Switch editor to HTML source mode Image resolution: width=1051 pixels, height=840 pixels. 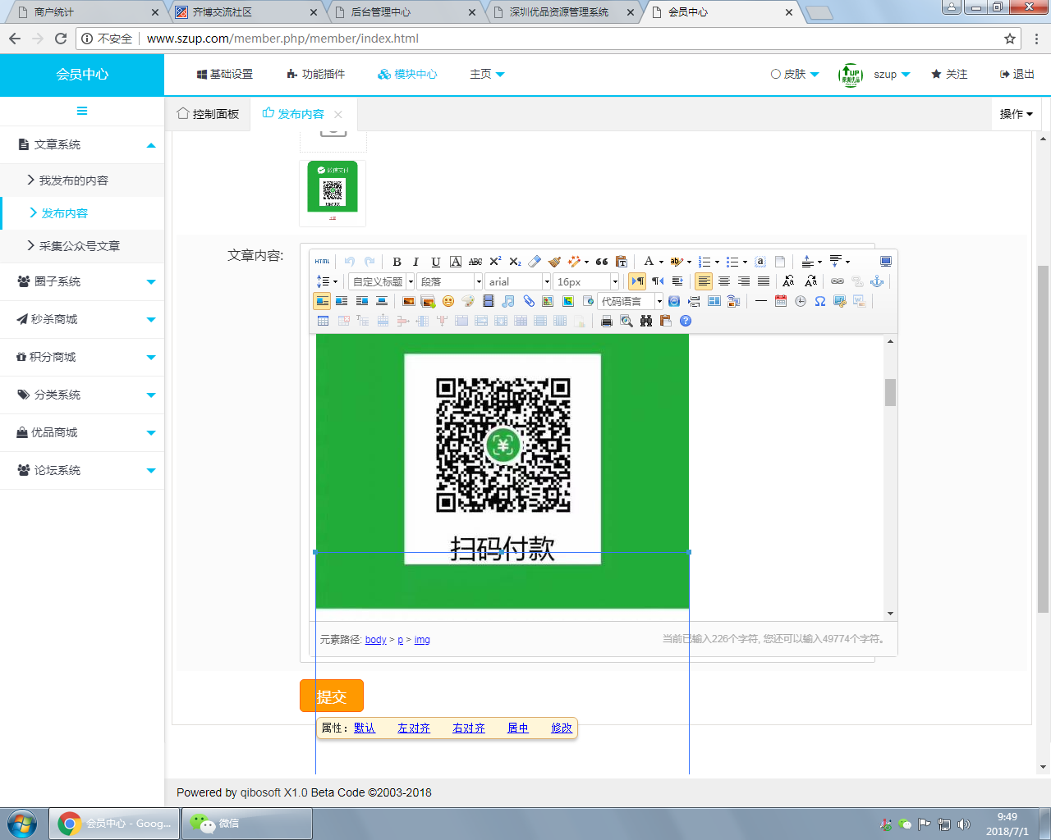coord(322,262)
